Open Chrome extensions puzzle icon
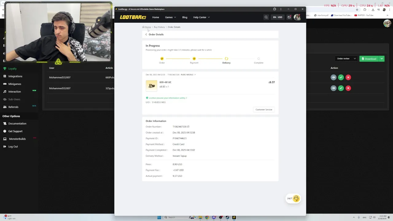This screenshot has width=393, height=221. 365,10
